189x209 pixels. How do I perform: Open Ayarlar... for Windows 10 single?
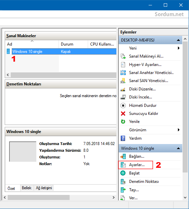coord(137,165)
